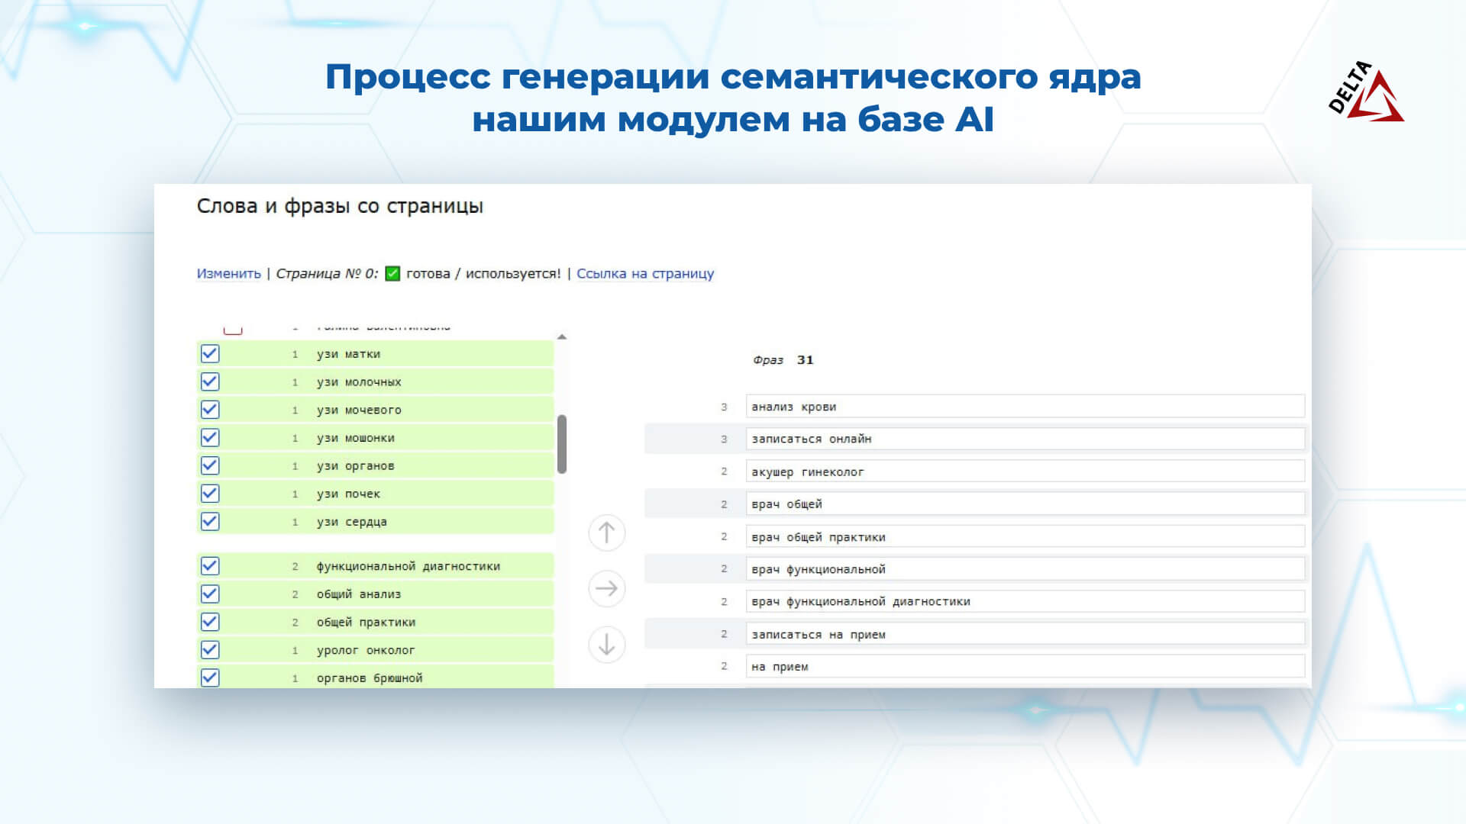The width and height of the screenshot is (1466, 824).
Task: Open 'Ссылка на страницу' link
Action: [645, 273]
